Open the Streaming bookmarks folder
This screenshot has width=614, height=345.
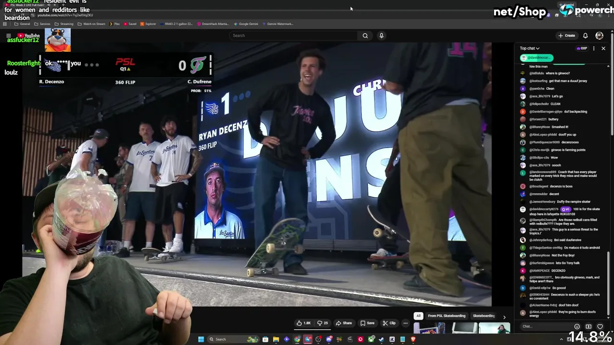coord(64,24)
